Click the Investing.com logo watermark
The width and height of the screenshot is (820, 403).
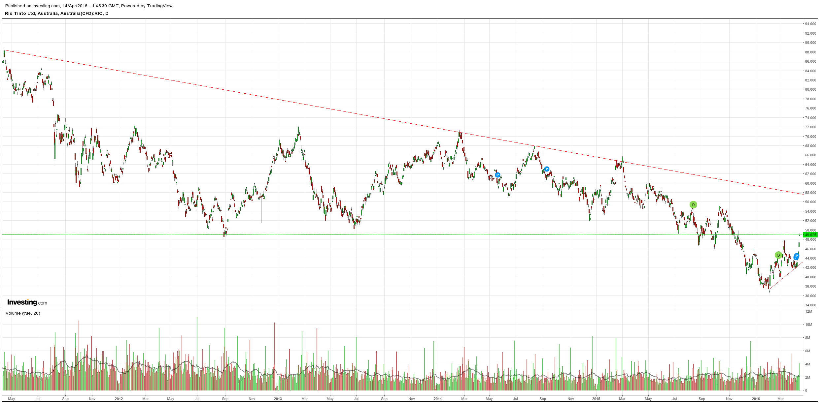coord(27,302)
